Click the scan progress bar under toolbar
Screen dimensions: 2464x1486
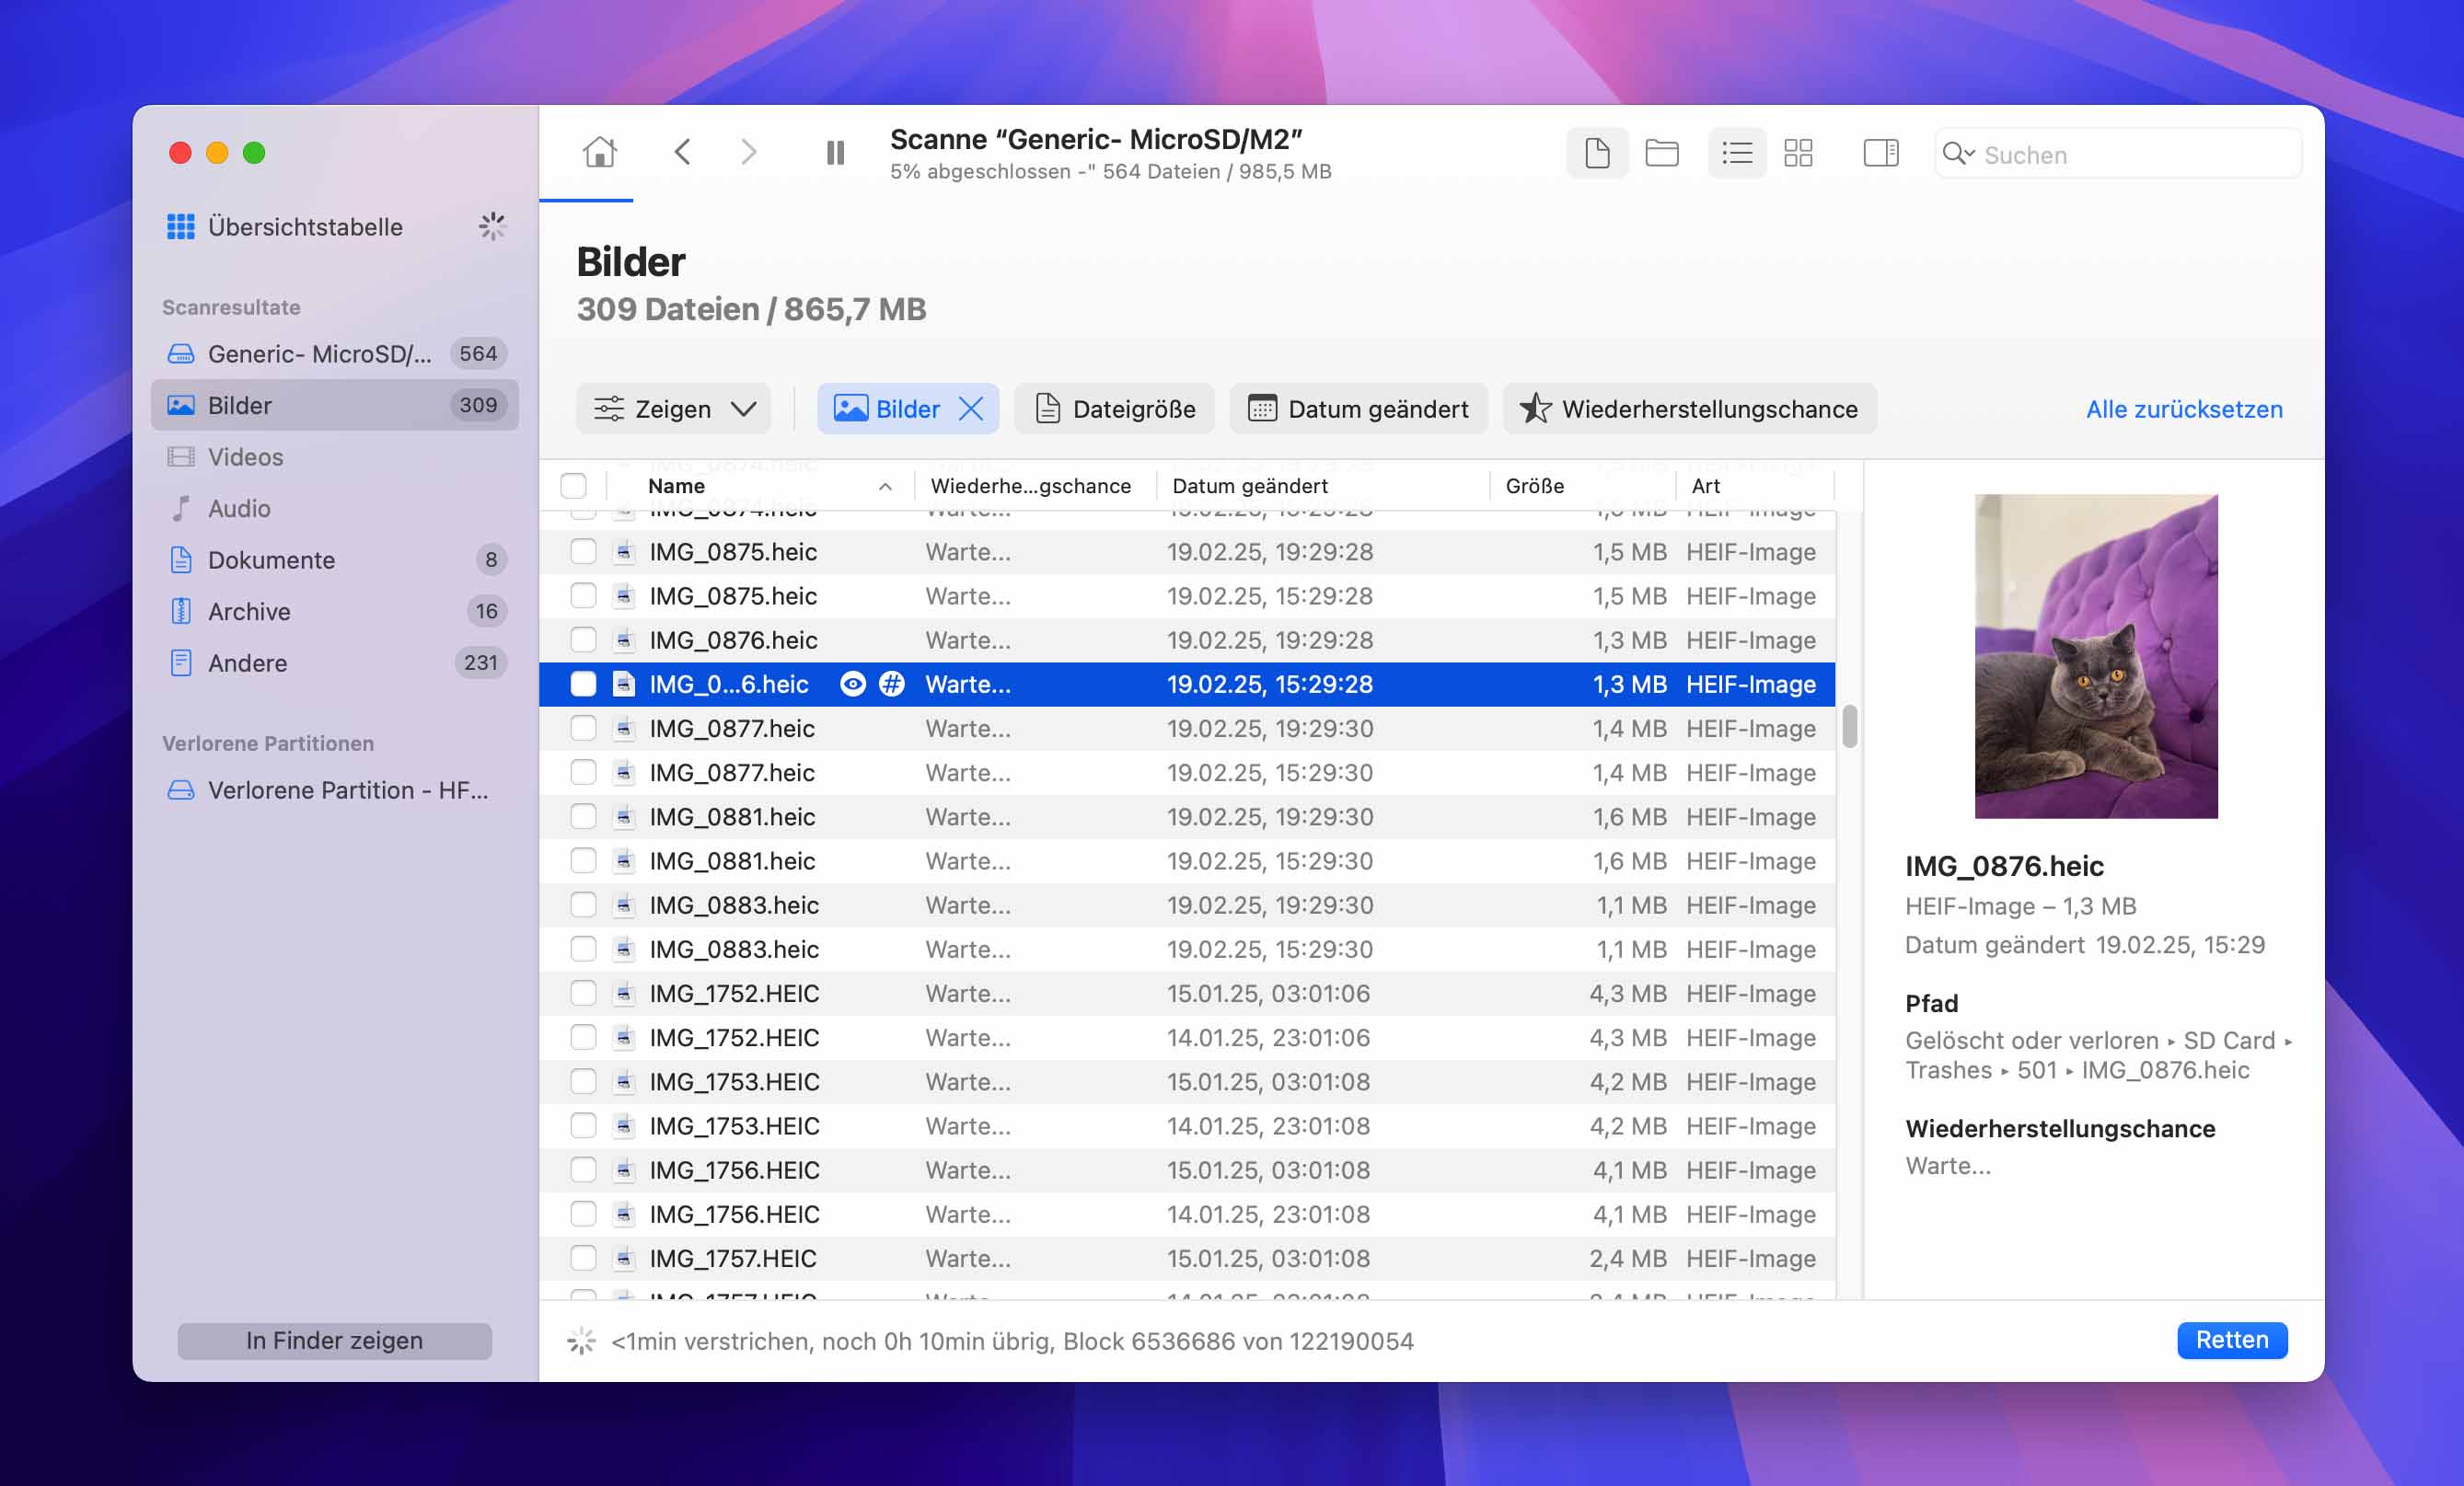tap(586, 200)
